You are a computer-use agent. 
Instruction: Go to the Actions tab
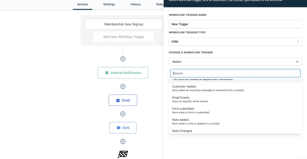coord(82,4)
